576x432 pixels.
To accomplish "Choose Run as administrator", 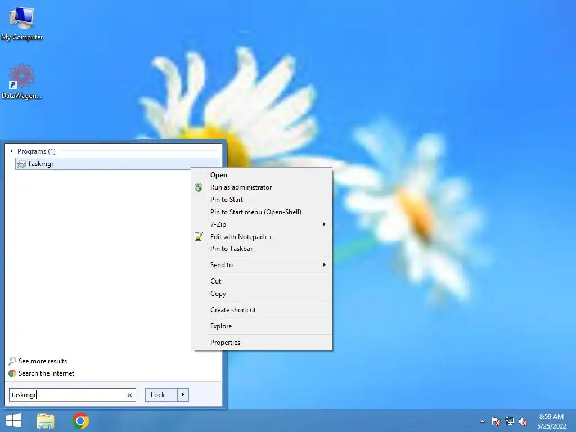I will pyautogui.click(x=262, y=187).
